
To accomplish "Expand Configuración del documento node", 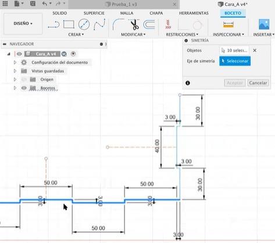I will pyautogui.click(x=15, y=62).
